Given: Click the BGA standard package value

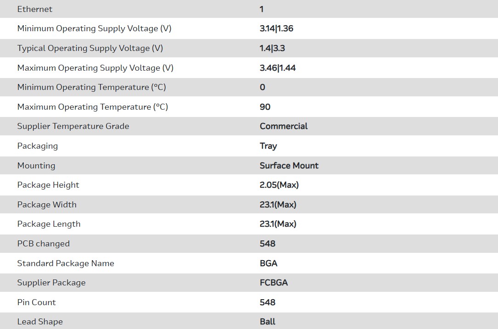Looking at the screenshot, I should [269, 263].
